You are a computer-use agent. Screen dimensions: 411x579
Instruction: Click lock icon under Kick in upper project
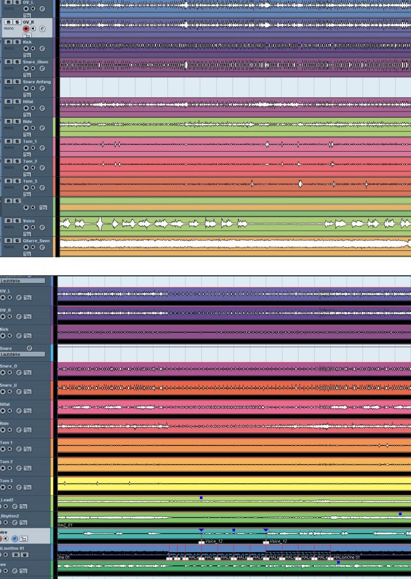(x=26, y=55)
